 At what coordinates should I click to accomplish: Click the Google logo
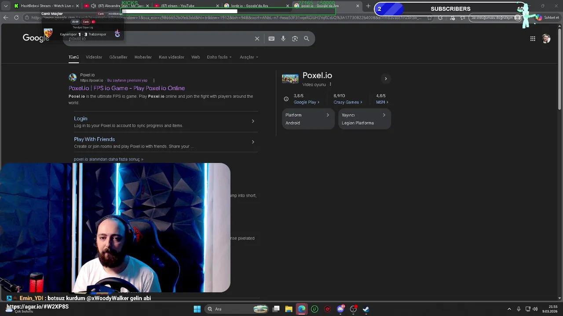click(36, 38)
